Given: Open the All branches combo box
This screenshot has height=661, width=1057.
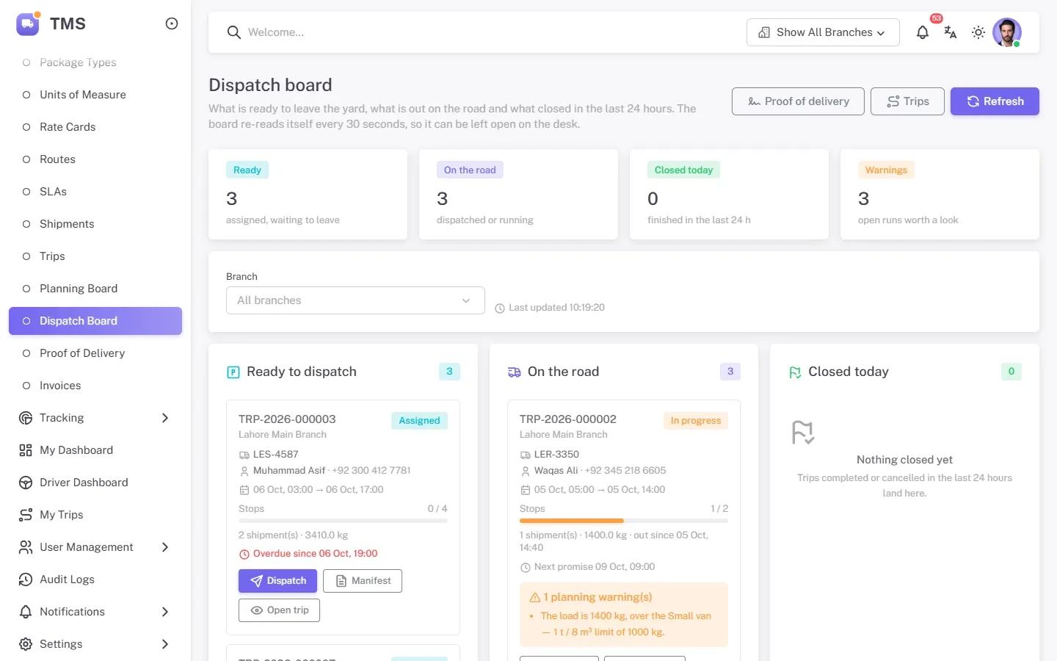Looking at the screenshot, I should coord(355,300).
